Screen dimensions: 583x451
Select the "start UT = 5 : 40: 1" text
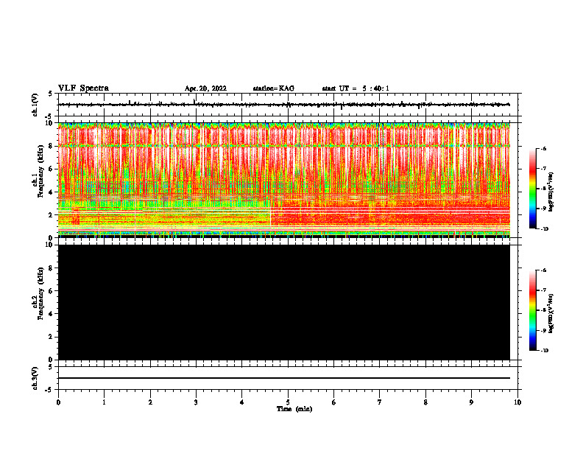(356, 88)
